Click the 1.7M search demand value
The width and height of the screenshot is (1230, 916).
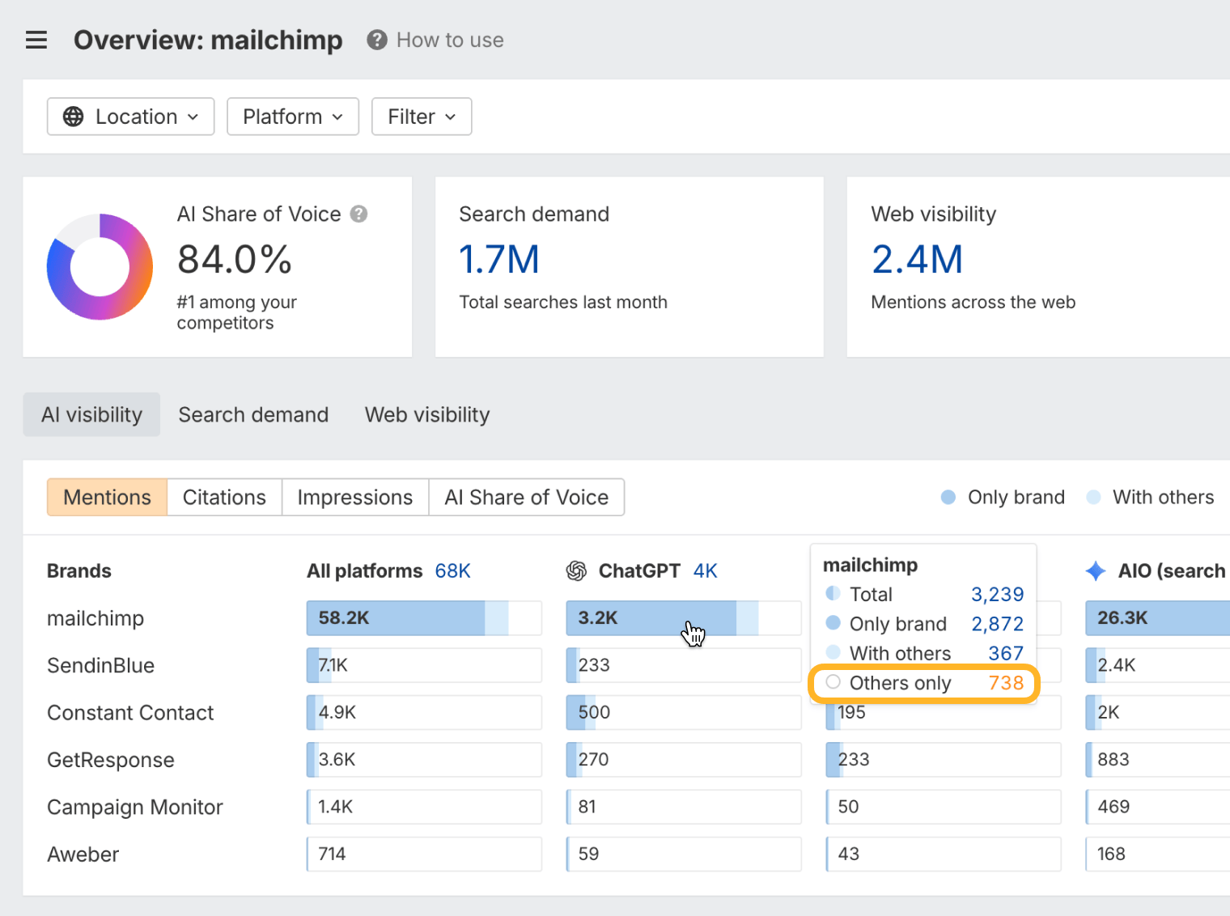click(x=499, y=260)
